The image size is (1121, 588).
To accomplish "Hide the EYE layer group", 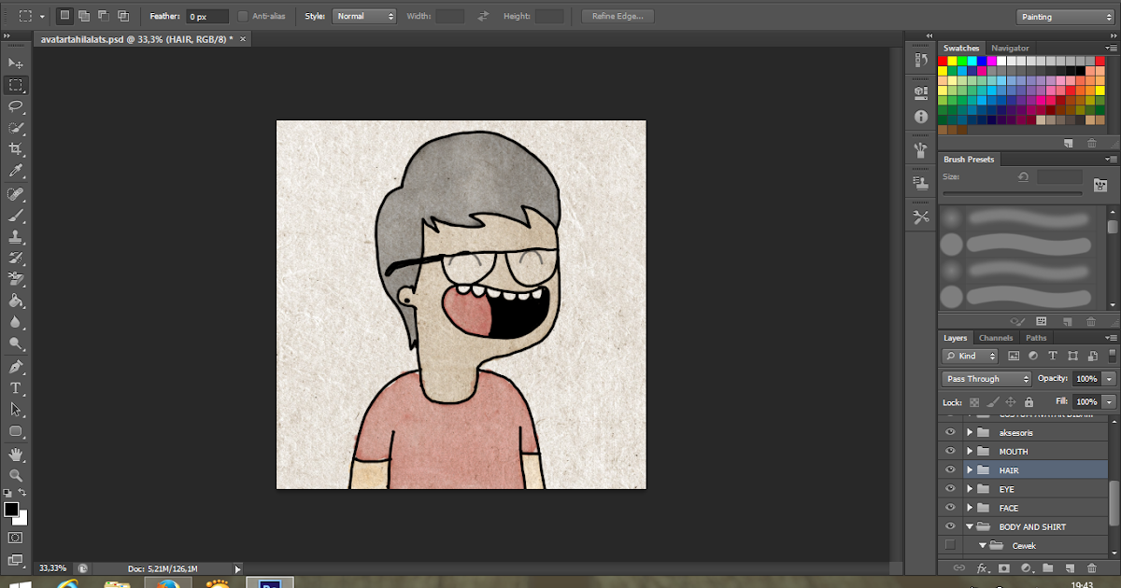I will click(950, 488).
